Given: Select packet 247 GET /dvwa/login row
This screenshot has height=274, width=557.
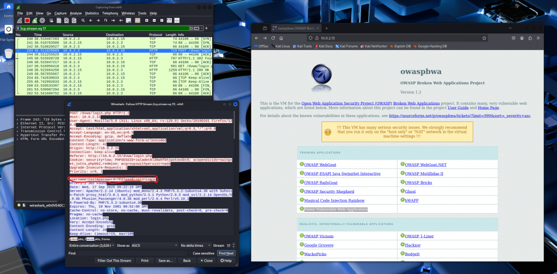Looking at the screenshot, I should pos(114,66).
